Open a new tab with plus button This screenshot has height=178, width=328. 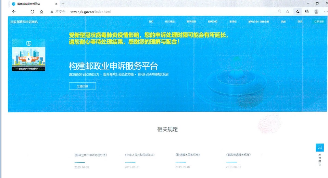pos(63,3)
